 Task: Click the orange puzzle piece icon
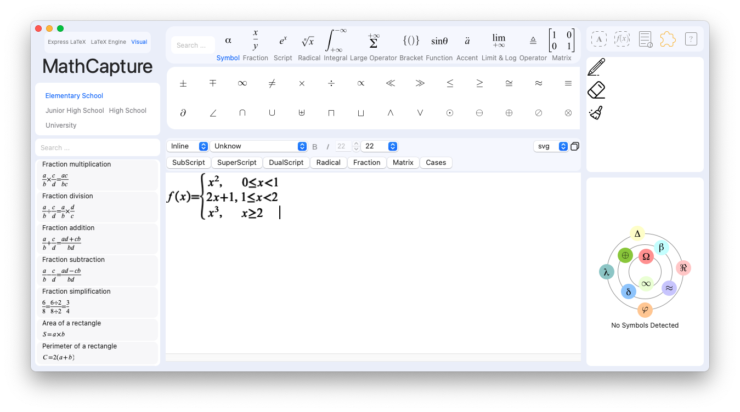(x=668, y=39)
